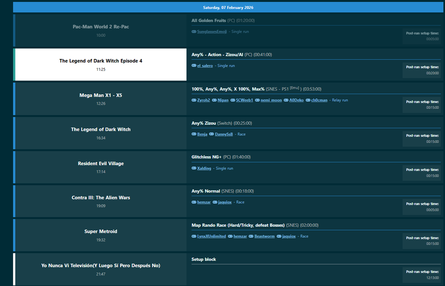Open SCWeeb1 runner link
This screenshot has width=445, height=286.
pyautogui.click(x=244, y=100)
